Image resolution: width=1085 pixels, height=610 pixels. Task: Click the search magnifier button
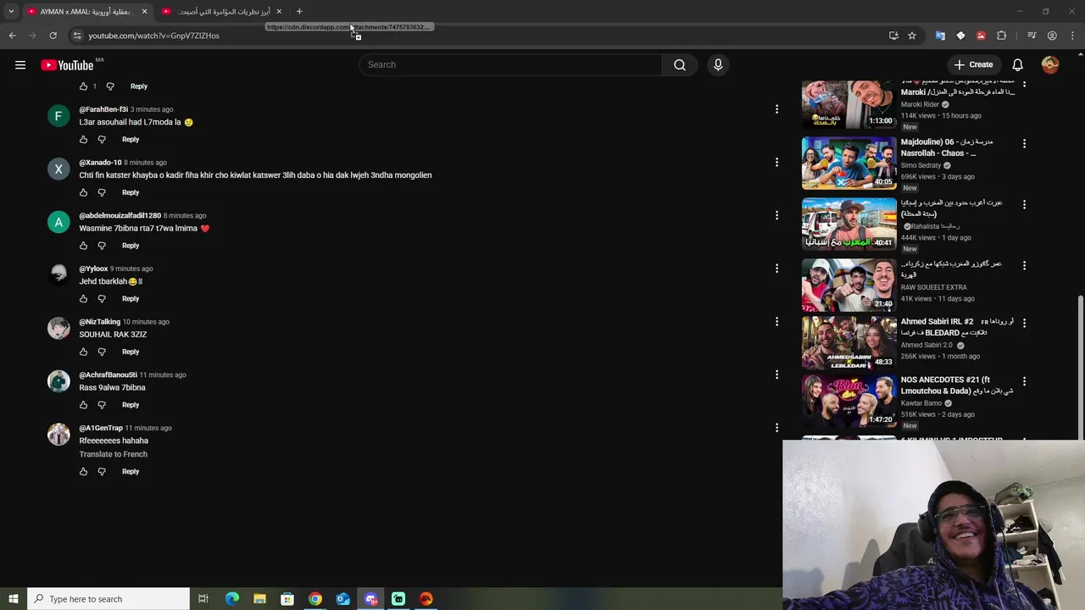tap(680, 65)
